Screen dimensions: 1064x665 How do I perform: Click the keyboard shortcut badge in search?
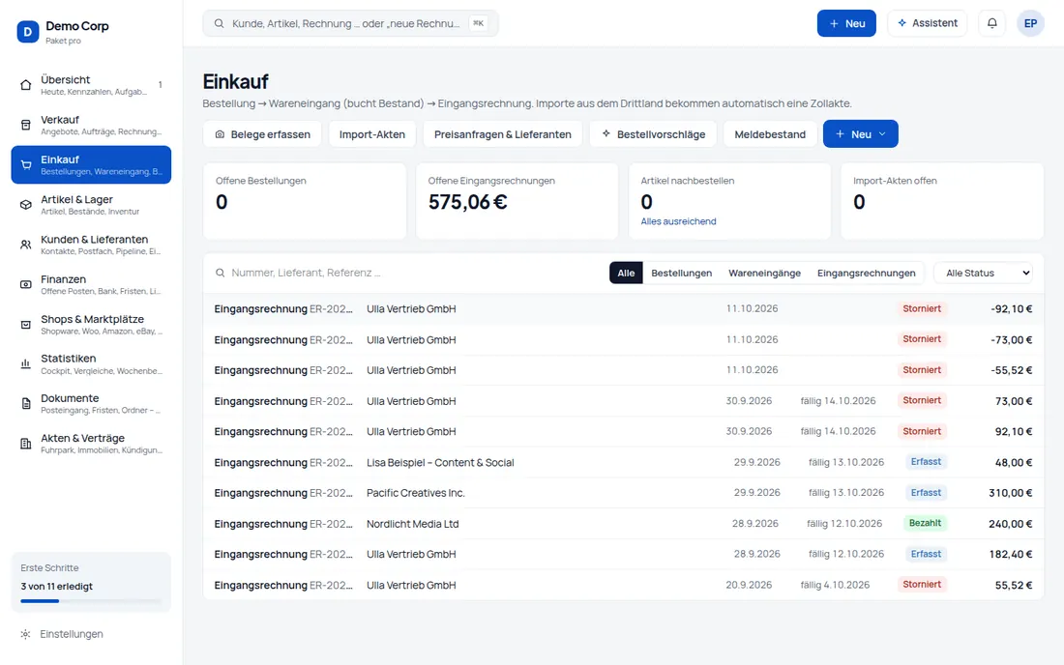(479, 24)
